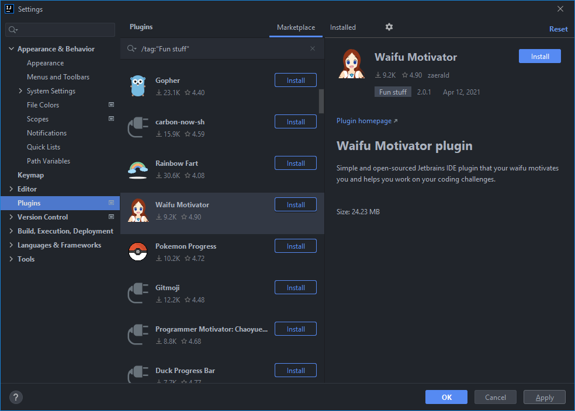The width and height of the screenshot is (575, 411).
Task: Click the Waifu Motivator list icon
Action: 138,211
